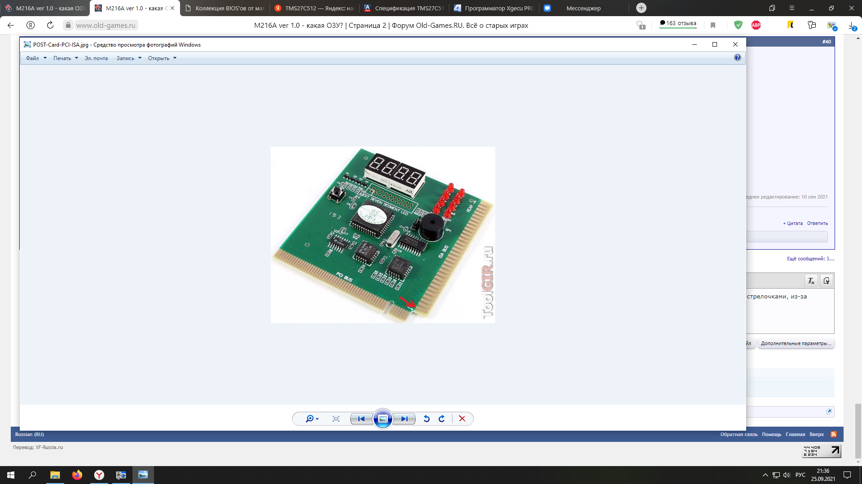This screenshot has height=484, width=862.
Task: Expand the Печать dropdown menu
Action: [x=66, y=58]
